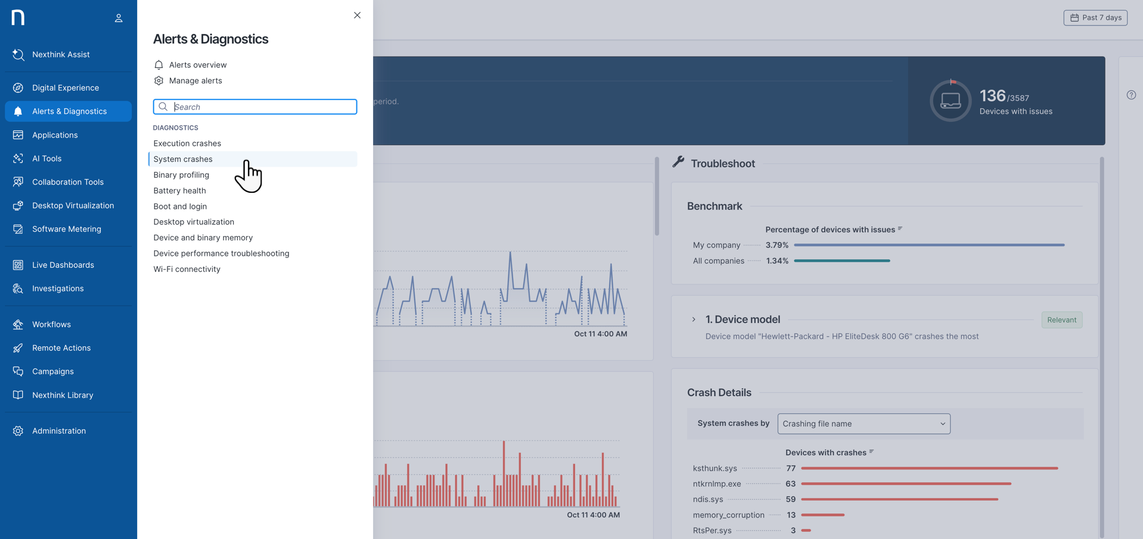Open Nexthink Library book icon
1143x539 pixels.
coord(18,395)
